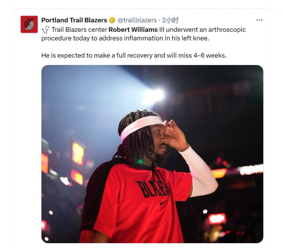Click the bright spotlight in the photo
This screenshot has height=248, width=283.
pyautogui.click(x=157, y=95)
